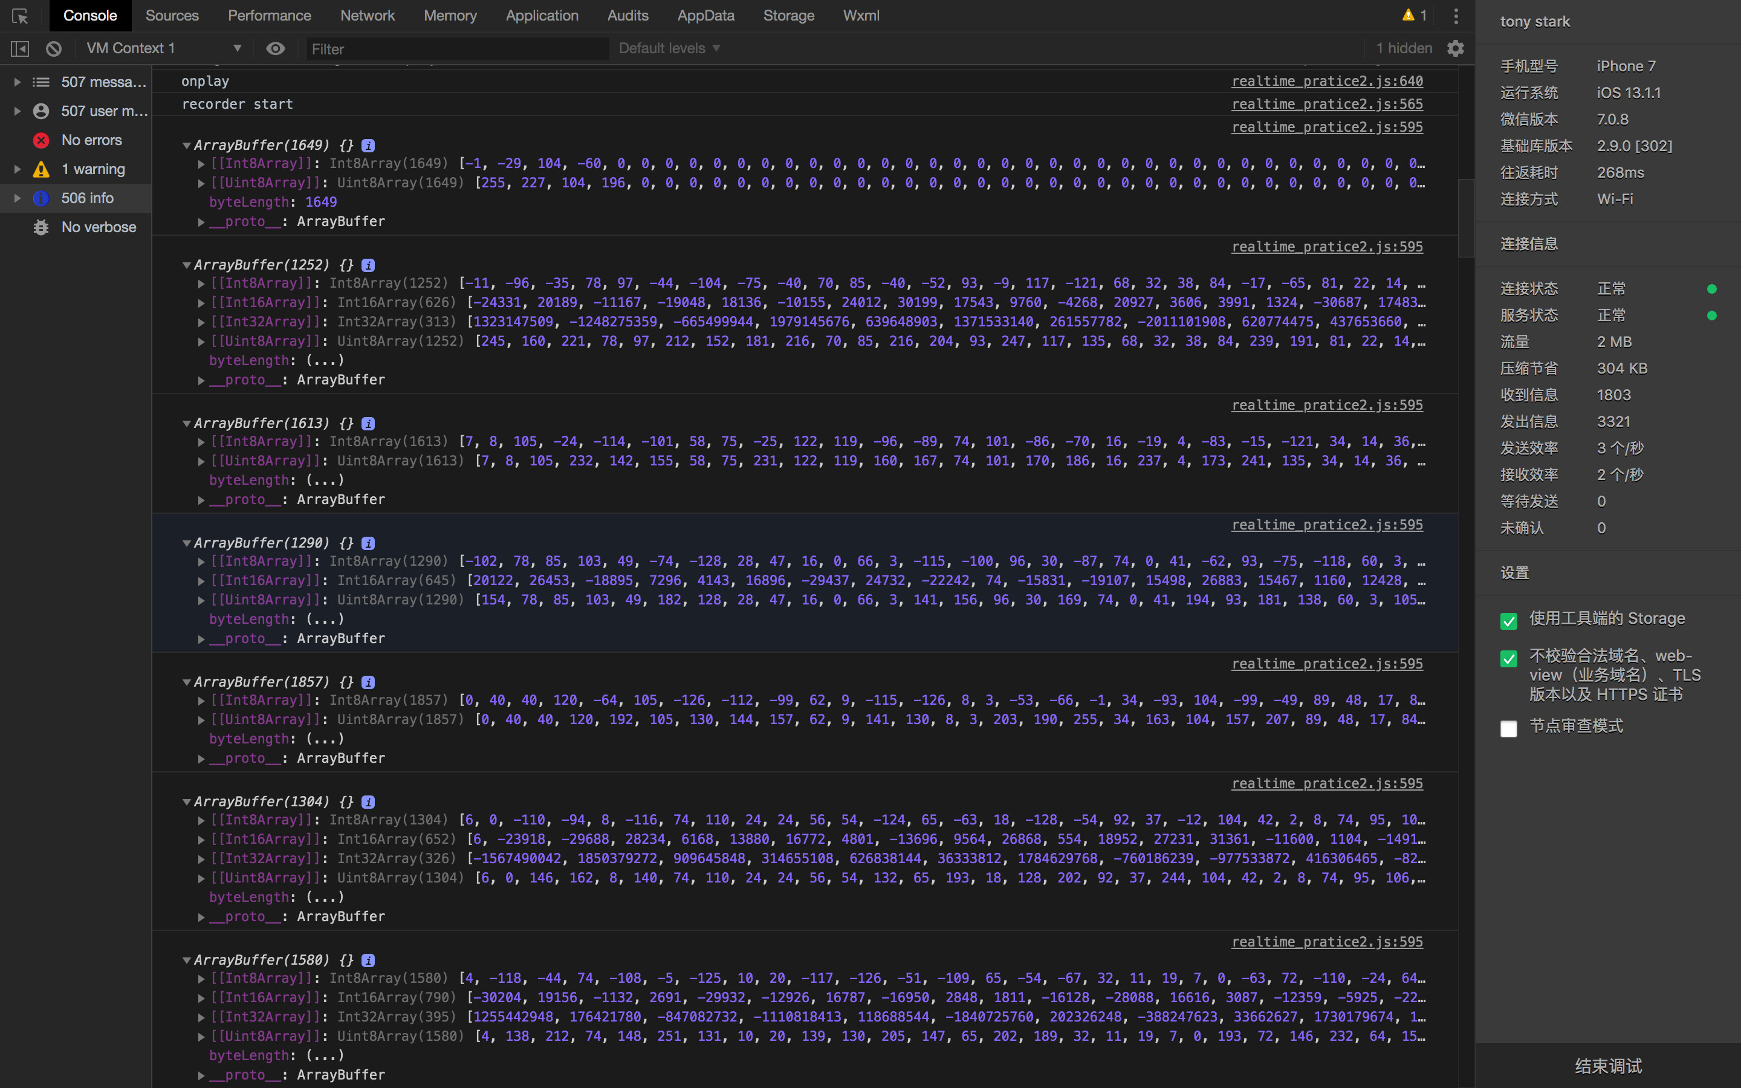Screen dimensions: 1741x1088
Task: Collapse the ArrayBuffer(1649) object
Action: pos(186,145)
